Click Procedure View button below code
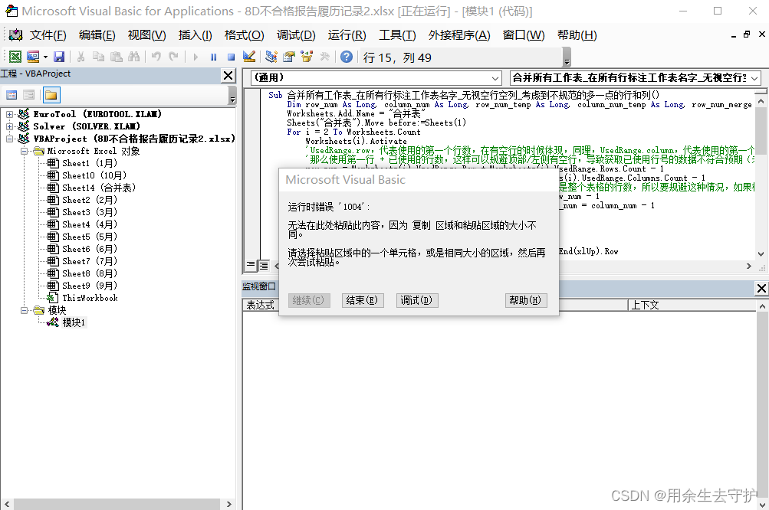 251,266
